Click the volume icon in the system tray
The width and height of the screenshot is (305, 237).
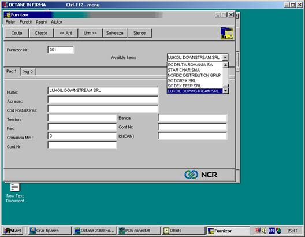pyautogui.click(x=264, y=231)
